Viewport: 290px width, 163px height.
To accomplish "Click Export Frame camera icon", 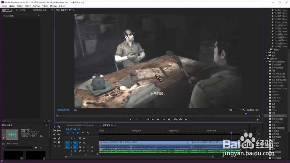I will [186, 120].
